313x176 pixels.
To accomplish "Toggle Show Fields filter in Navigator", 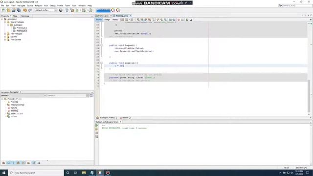I will click(x=9, y=163).
